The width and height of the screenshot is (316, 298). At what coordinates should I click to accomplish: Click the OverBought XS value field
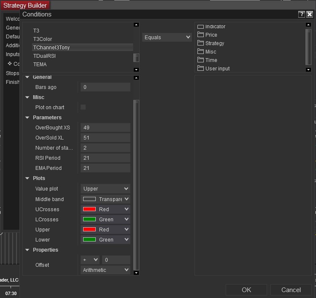105,127
